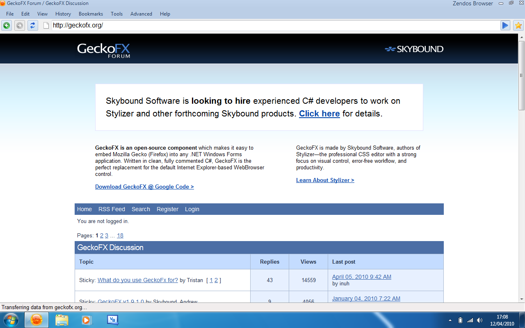Open April 05, 2010 9:42 AM last post
The image size is (525, 328).
pyautogui.click(x=362, y=277)
